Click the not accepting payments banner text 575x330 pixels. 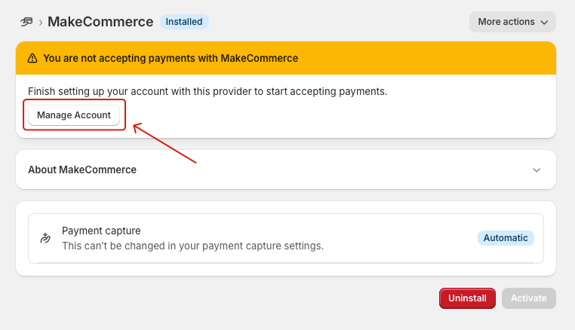171,58
